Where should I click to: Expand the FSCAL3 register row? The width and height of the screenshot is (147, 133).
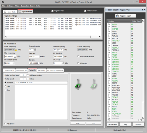(x=109, y=97)
